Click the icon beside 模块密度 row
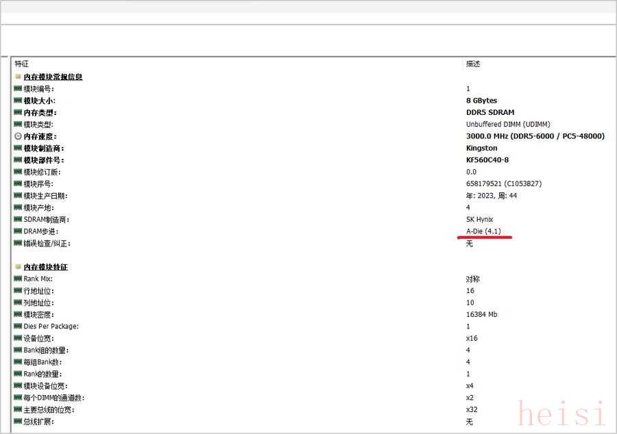The width and height of the screenshot is (617, 434). (x=18, y=314)
